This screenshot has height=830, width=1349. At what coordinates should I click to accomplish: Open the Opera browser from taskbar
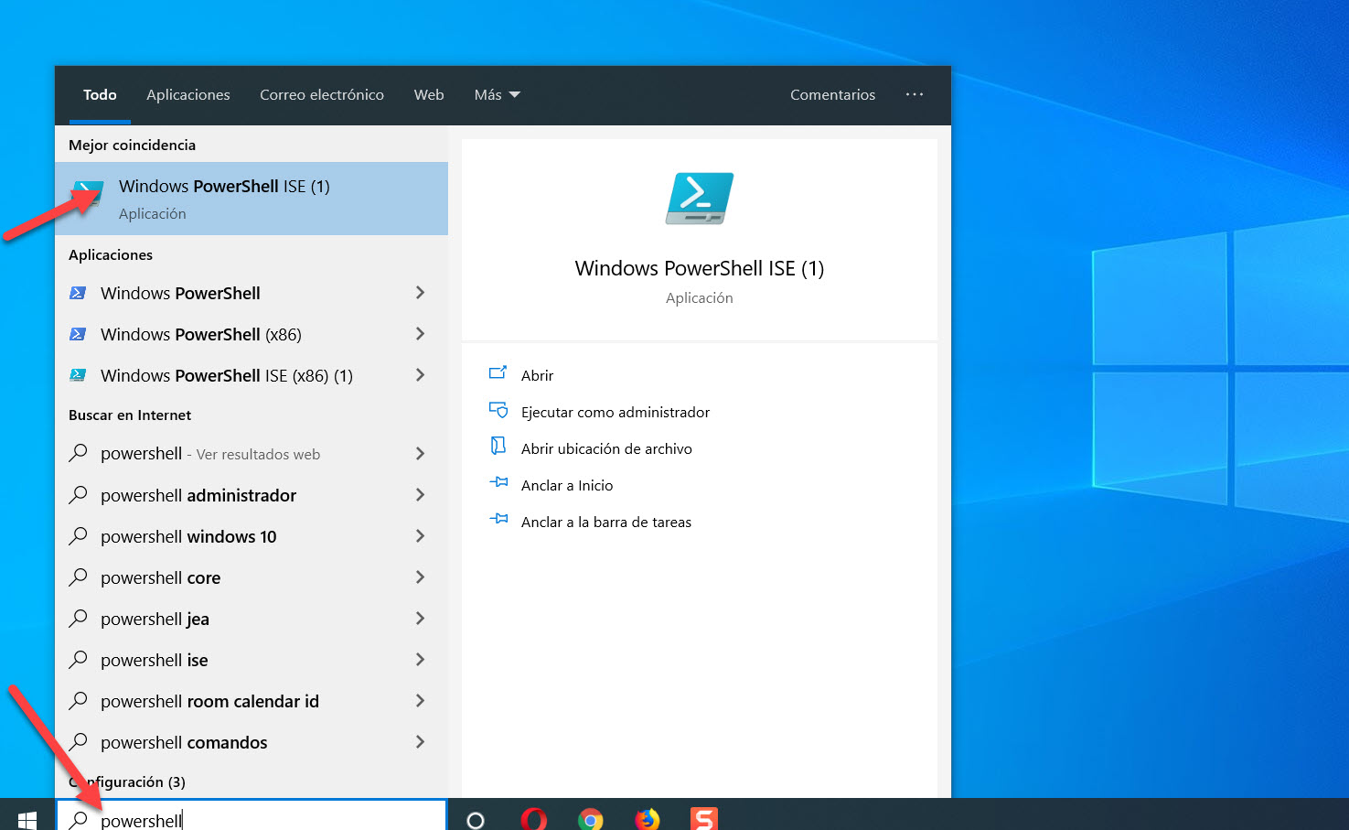pos(533,819)
